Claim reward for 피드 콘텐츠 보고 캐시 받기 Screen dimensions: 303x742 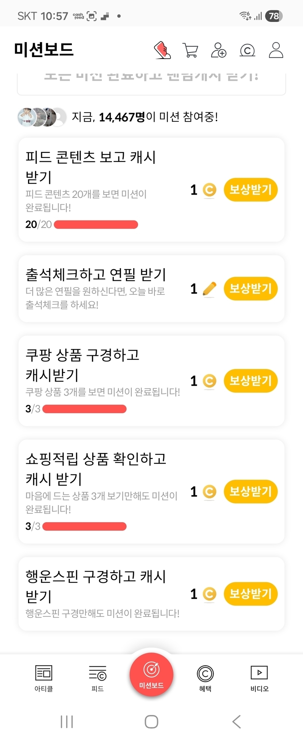click(x=250, y=190)
